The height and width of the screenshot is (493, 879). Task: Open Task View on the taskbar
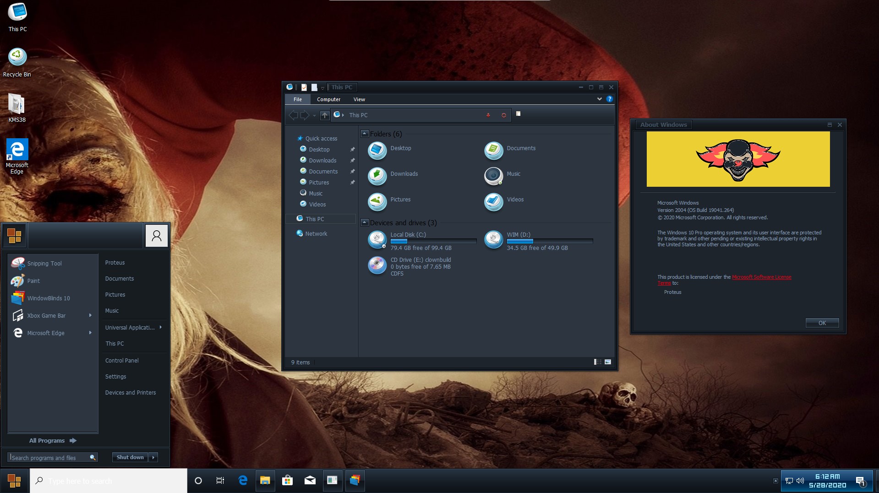[220, 481]
